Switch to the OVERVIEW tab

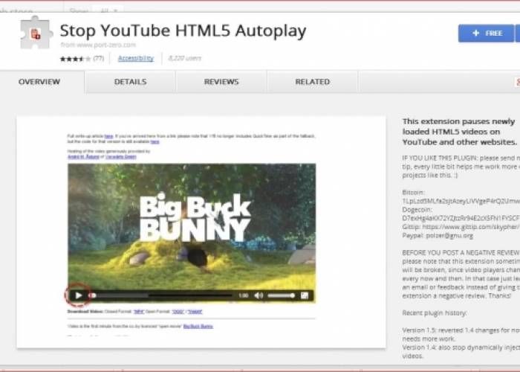click(39, 82)
